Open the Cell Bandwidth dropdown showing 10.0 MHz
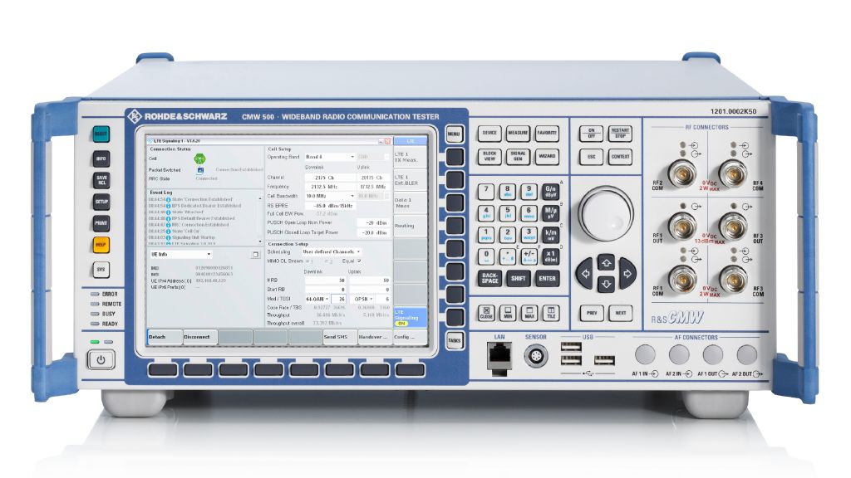Screen dimensions: 851x478 click(329, 196)
